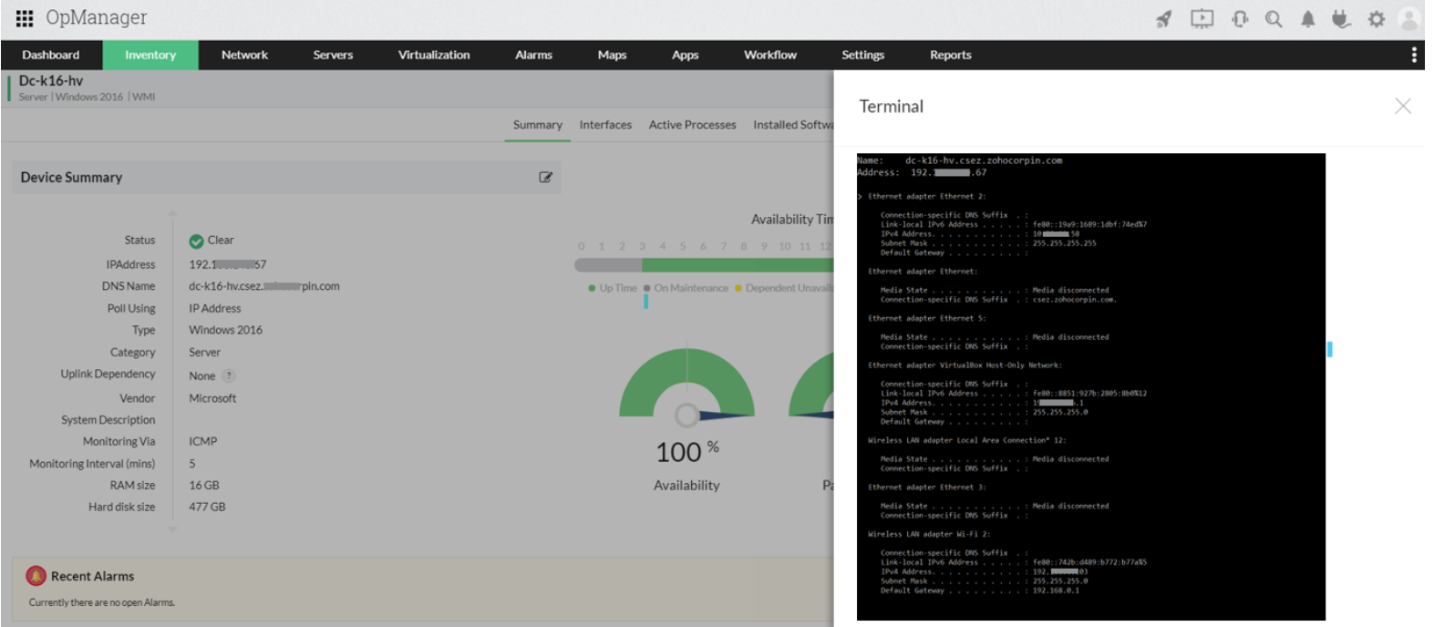The height and width of the screenshot is (627, 1434).
Task: Open the Alarms menu
Action: (x=533, y=55)
